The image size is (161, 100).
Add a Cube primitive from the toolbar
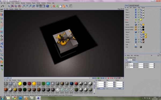pos(47,6)
